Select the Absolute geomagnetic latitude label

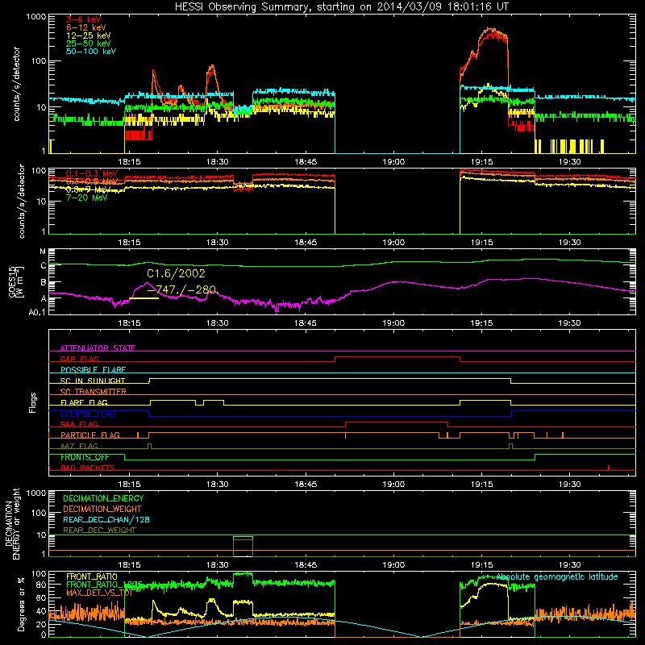point(557,576)
